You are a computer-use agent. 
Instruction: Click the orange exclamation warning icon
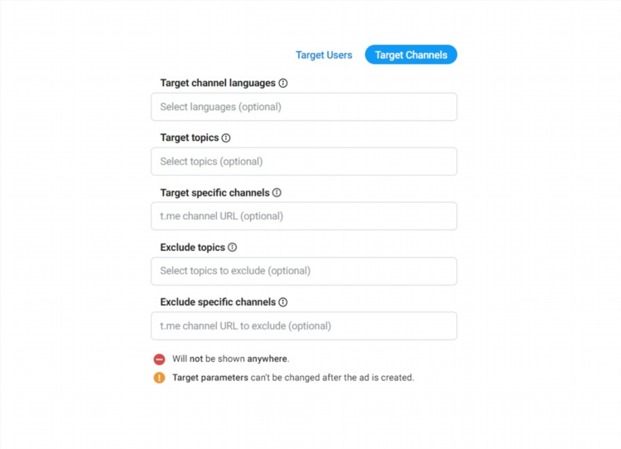coord(159,378)
